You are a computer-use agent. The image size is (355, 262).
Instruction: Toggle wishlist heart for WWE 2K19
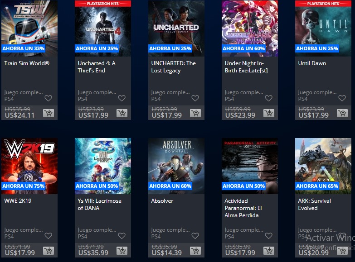pos(48,236)
